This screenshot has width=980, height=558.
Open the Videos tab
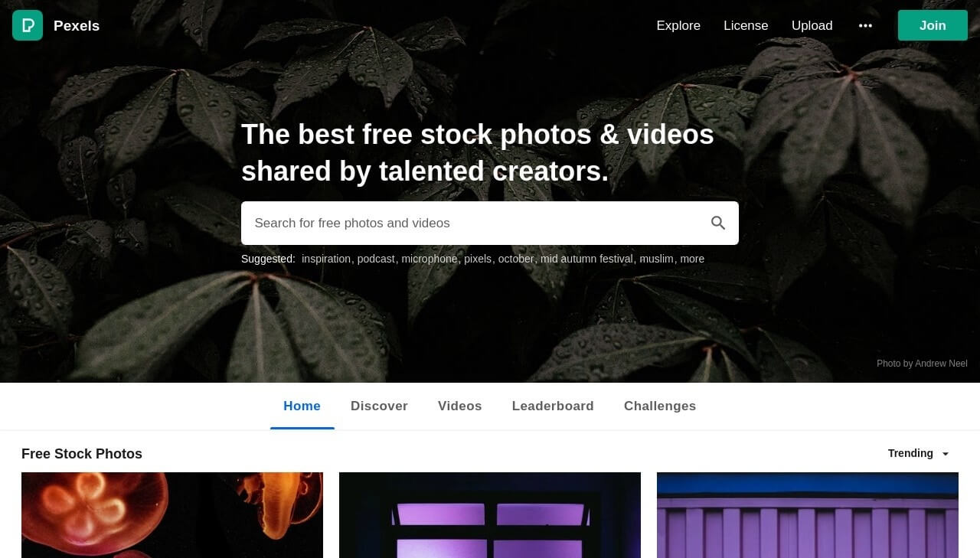pos(459,406)
